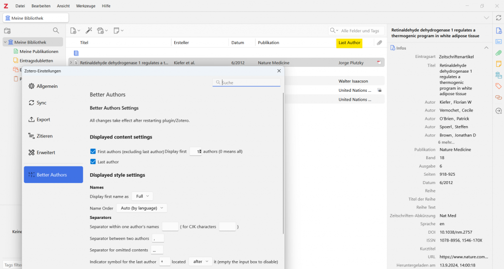Click the Suche field in settings

click(247, 82)
